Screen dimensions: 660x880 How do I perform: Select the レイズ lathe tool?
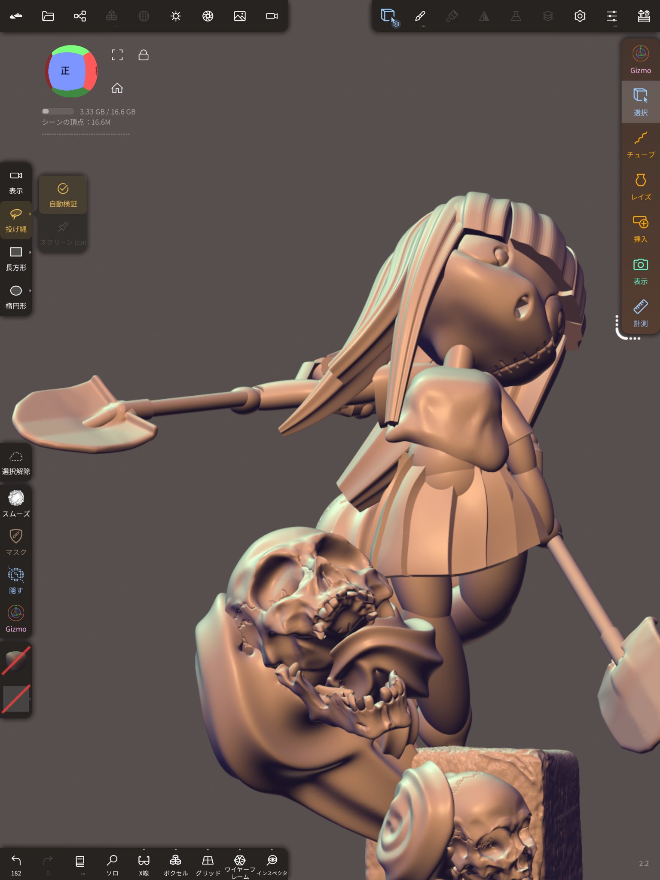pyautogui.click(x=641, y=186)
